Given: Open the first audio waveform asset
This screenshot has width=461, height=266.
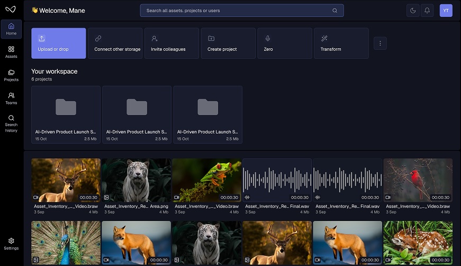Looking at the screenshot, I should click(277, 180).
